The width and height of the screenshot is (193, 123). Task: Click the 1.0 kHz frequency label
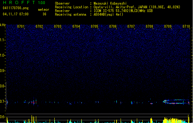coord(2,55)
